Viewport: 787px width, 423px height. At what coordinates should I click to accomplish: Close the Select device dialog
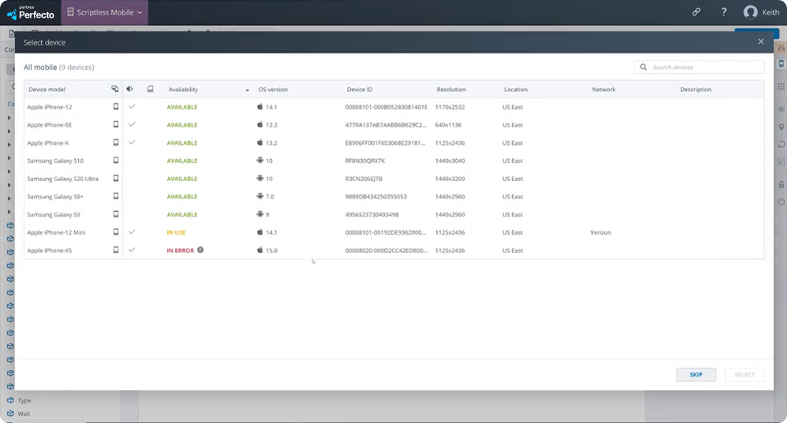[x=761, y=42]
